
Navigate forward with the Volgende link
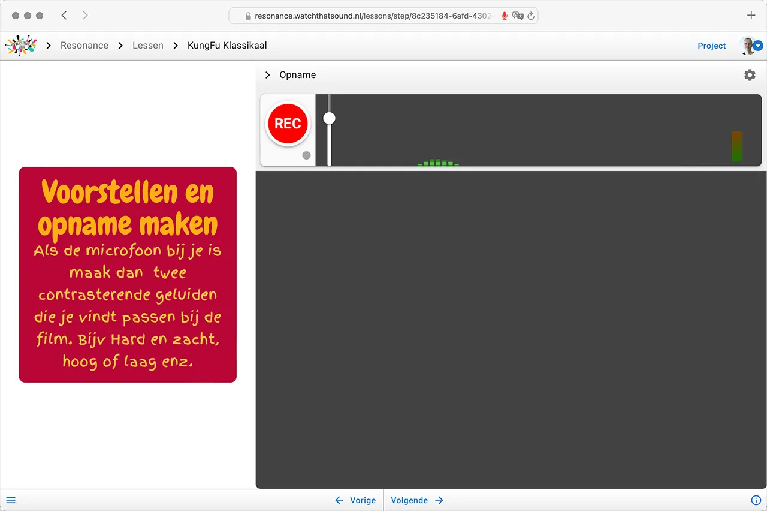[x=410, y=500]
